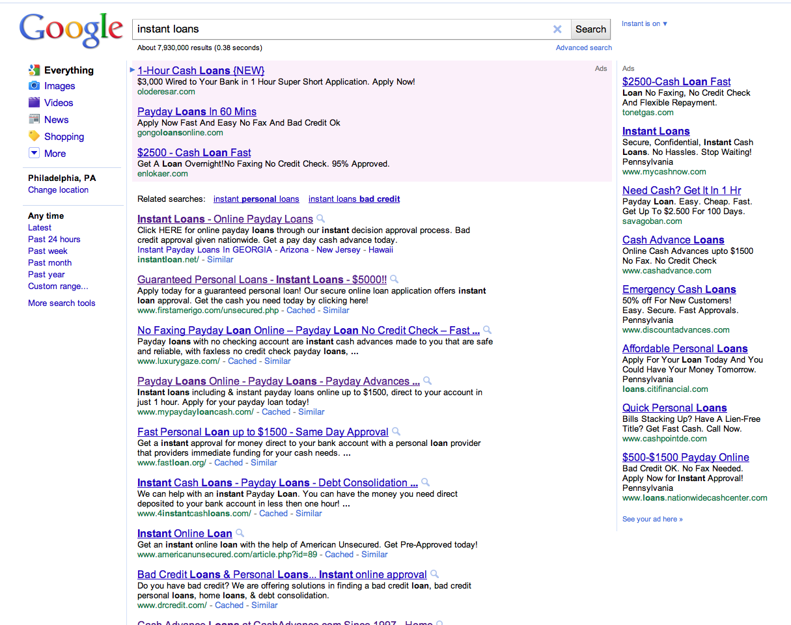Open Affordable Personal Loans sidebar ad
791x625 pixels.
tap(685, 348)
